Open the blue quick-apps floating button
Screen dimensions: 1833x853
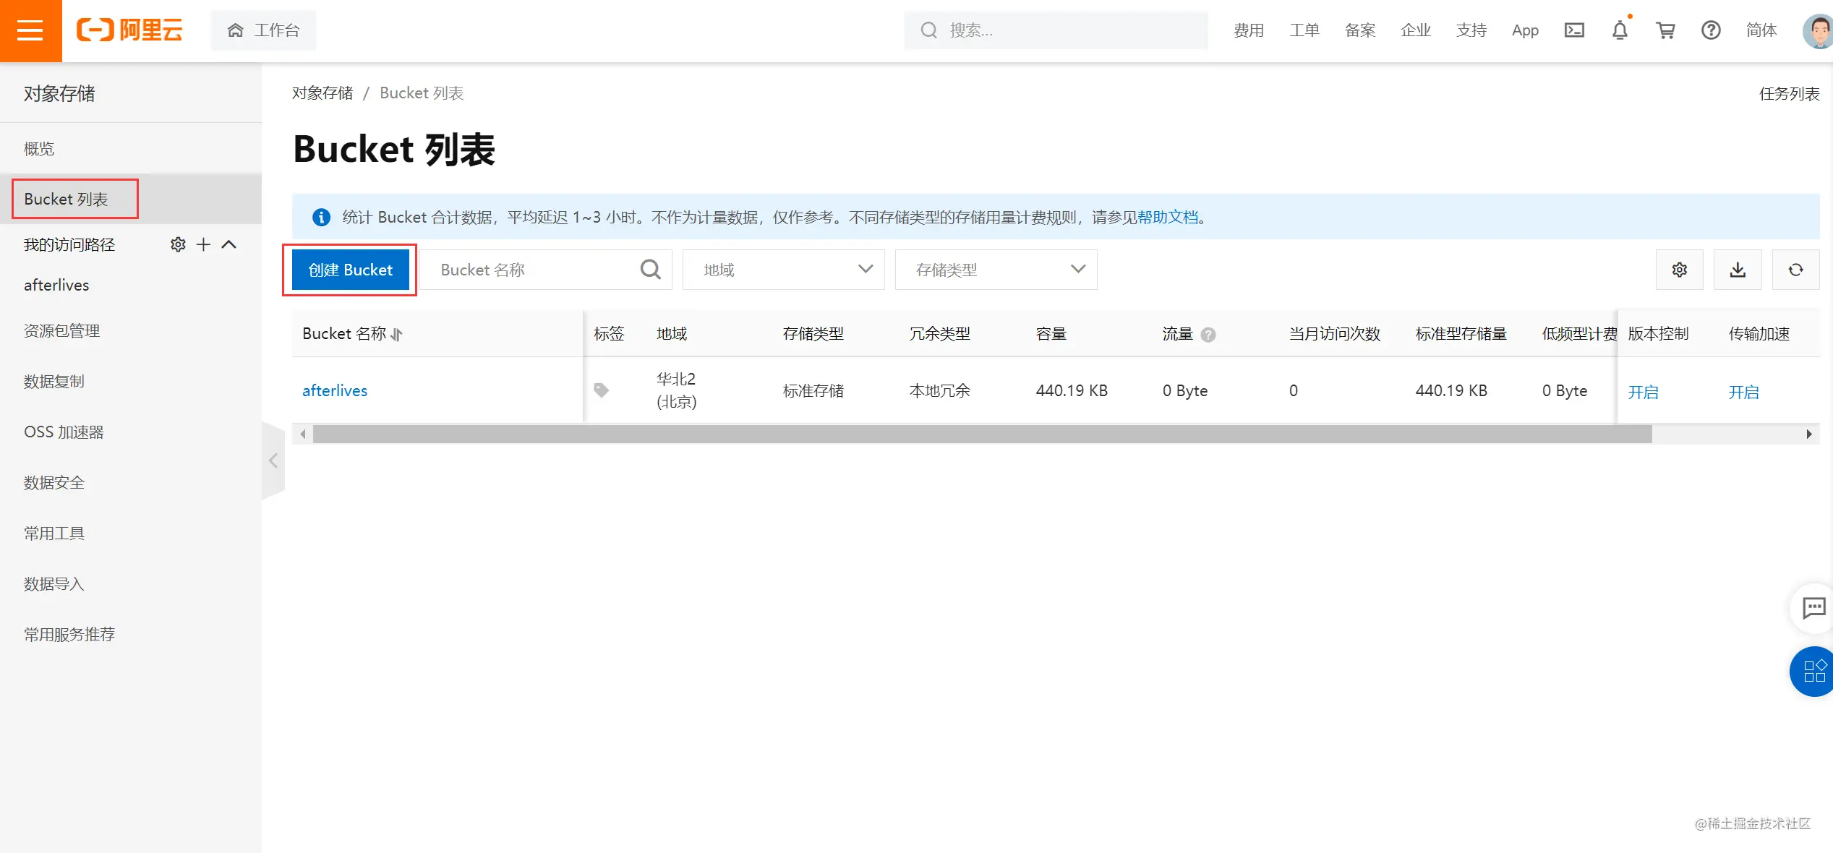(x=1813, y=671)
